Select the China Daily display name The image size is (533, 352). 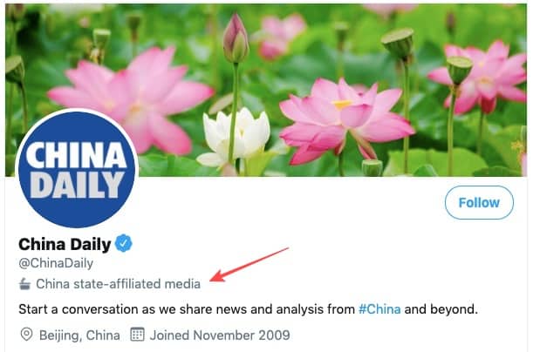pyautogui.click(x=65, y=244)
